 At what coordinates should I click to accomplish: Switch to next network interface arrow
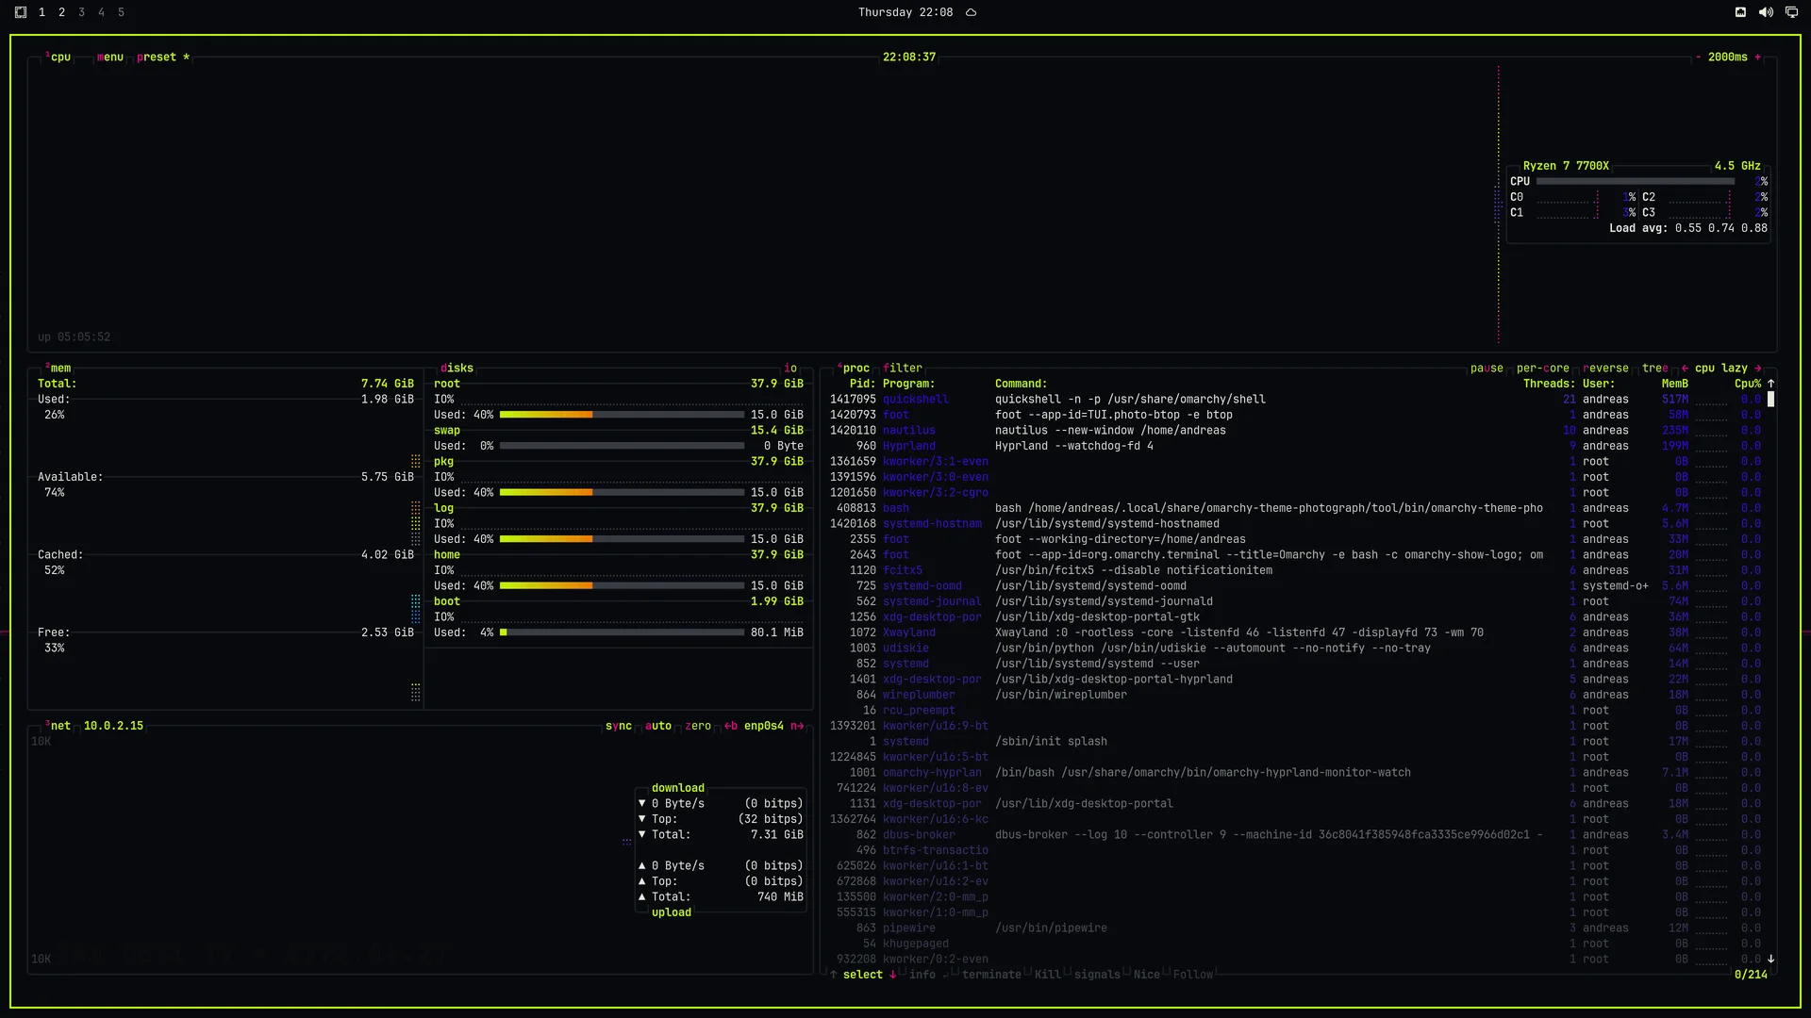pyautogui.click(x=797, y=726)
